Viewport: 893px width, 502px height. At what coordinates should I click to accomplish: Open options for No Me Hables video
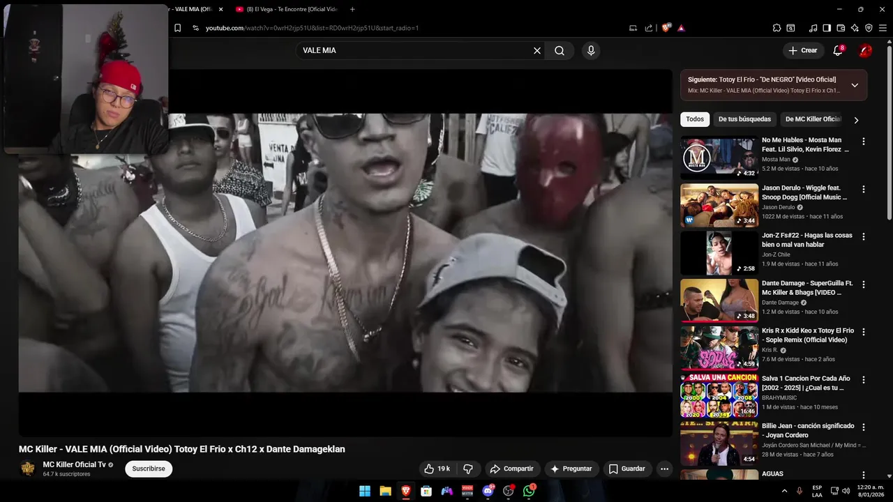(864, 142)
